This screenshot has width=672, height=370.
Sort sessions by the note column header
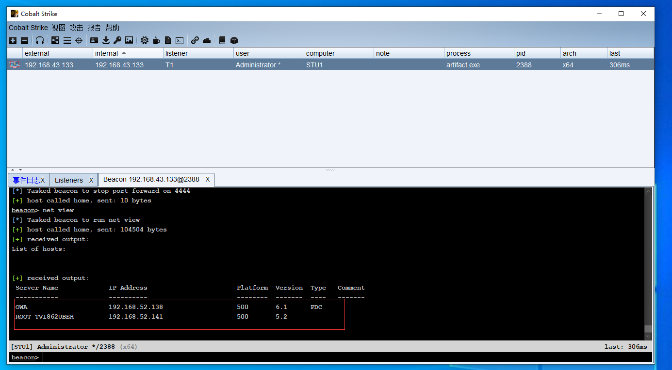(409, 53)
